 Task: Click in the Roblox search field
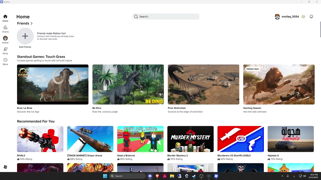coord(166,16)
